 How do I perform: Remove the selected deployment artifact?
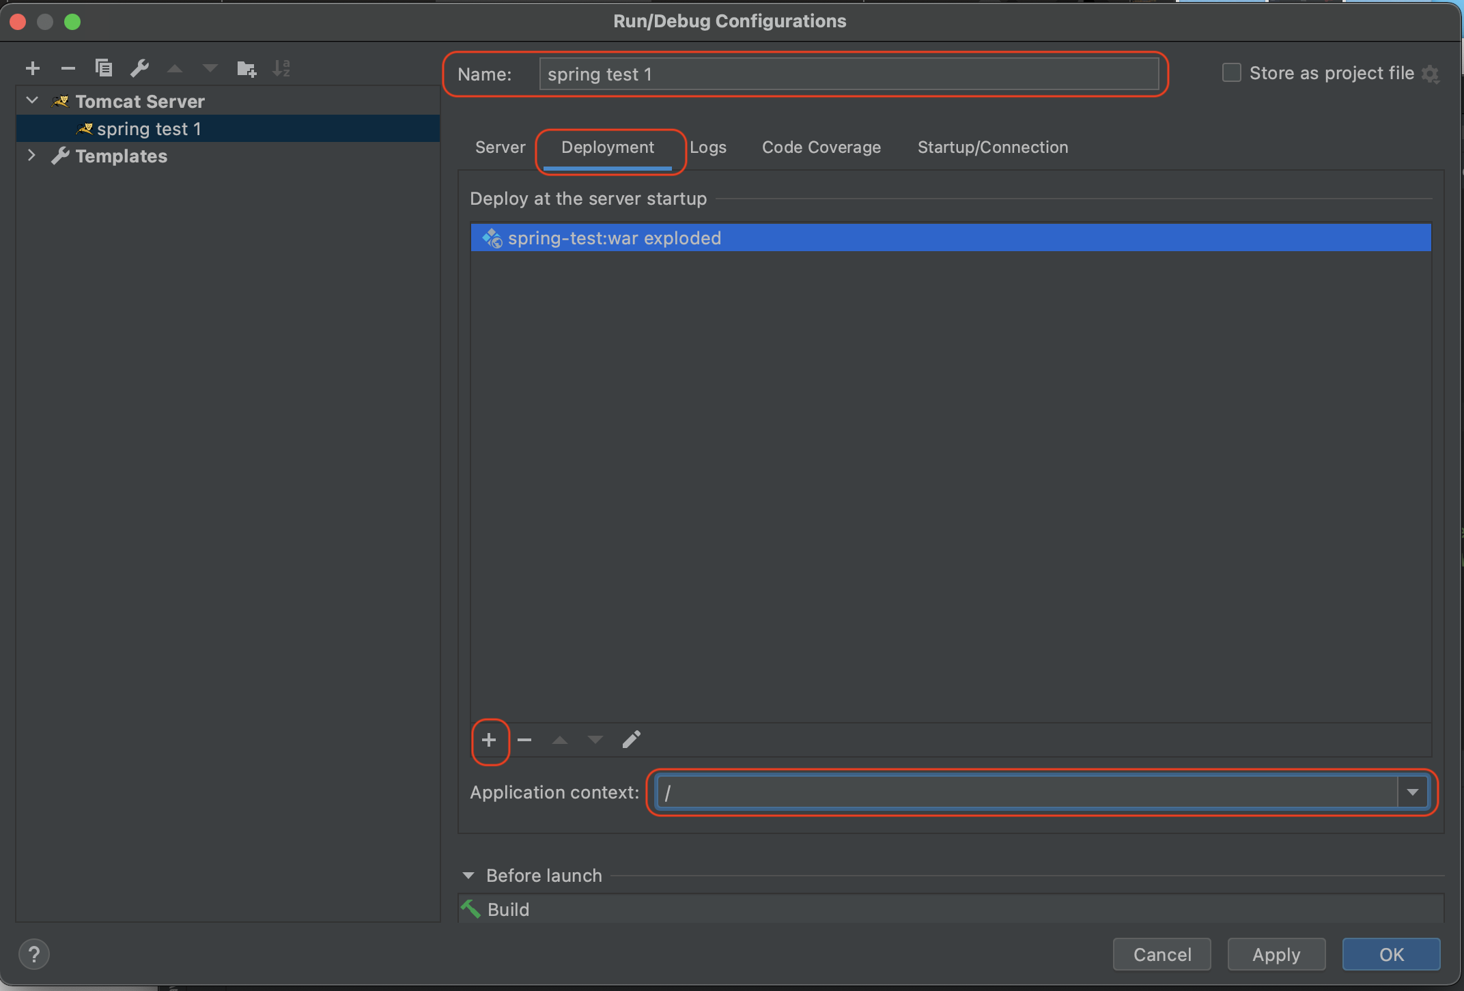[x=524, y=740]
